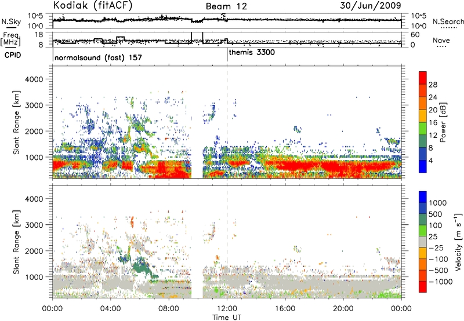The height and width of the screenshot is (321, 464).
Task: Click the "60" tick on the Nave axis
Action: pyautogui.click(x=415, y=35)
